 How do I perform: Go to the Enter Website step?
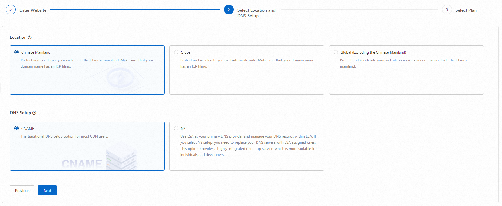(33, 10)
